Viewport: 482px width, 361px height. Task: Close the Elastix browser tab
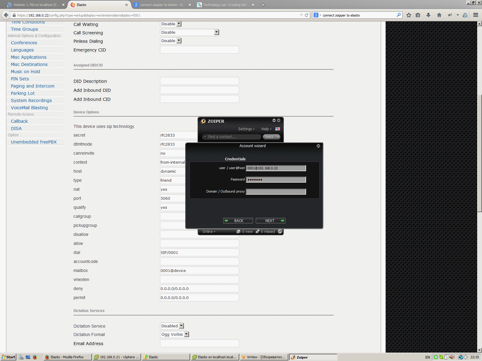point(127,5)
